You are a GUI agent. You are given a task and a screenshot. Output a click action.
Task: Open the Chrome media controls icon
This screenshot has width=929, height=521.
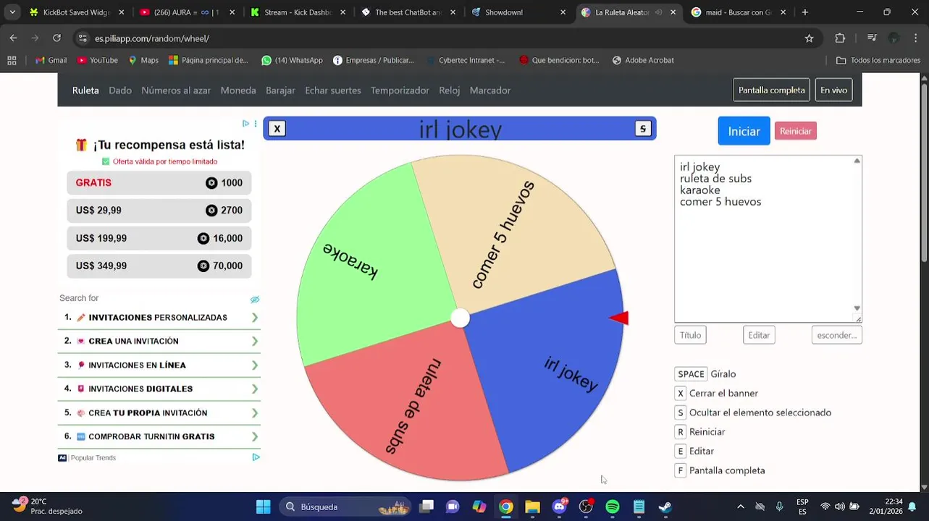pos(872,38)
